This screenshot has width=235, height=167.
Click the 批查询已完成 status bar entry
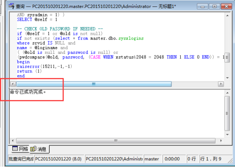click(x=21, y=159)
